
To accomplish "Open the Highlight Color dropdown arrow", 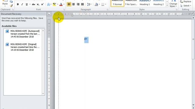I will click(58, 5).
